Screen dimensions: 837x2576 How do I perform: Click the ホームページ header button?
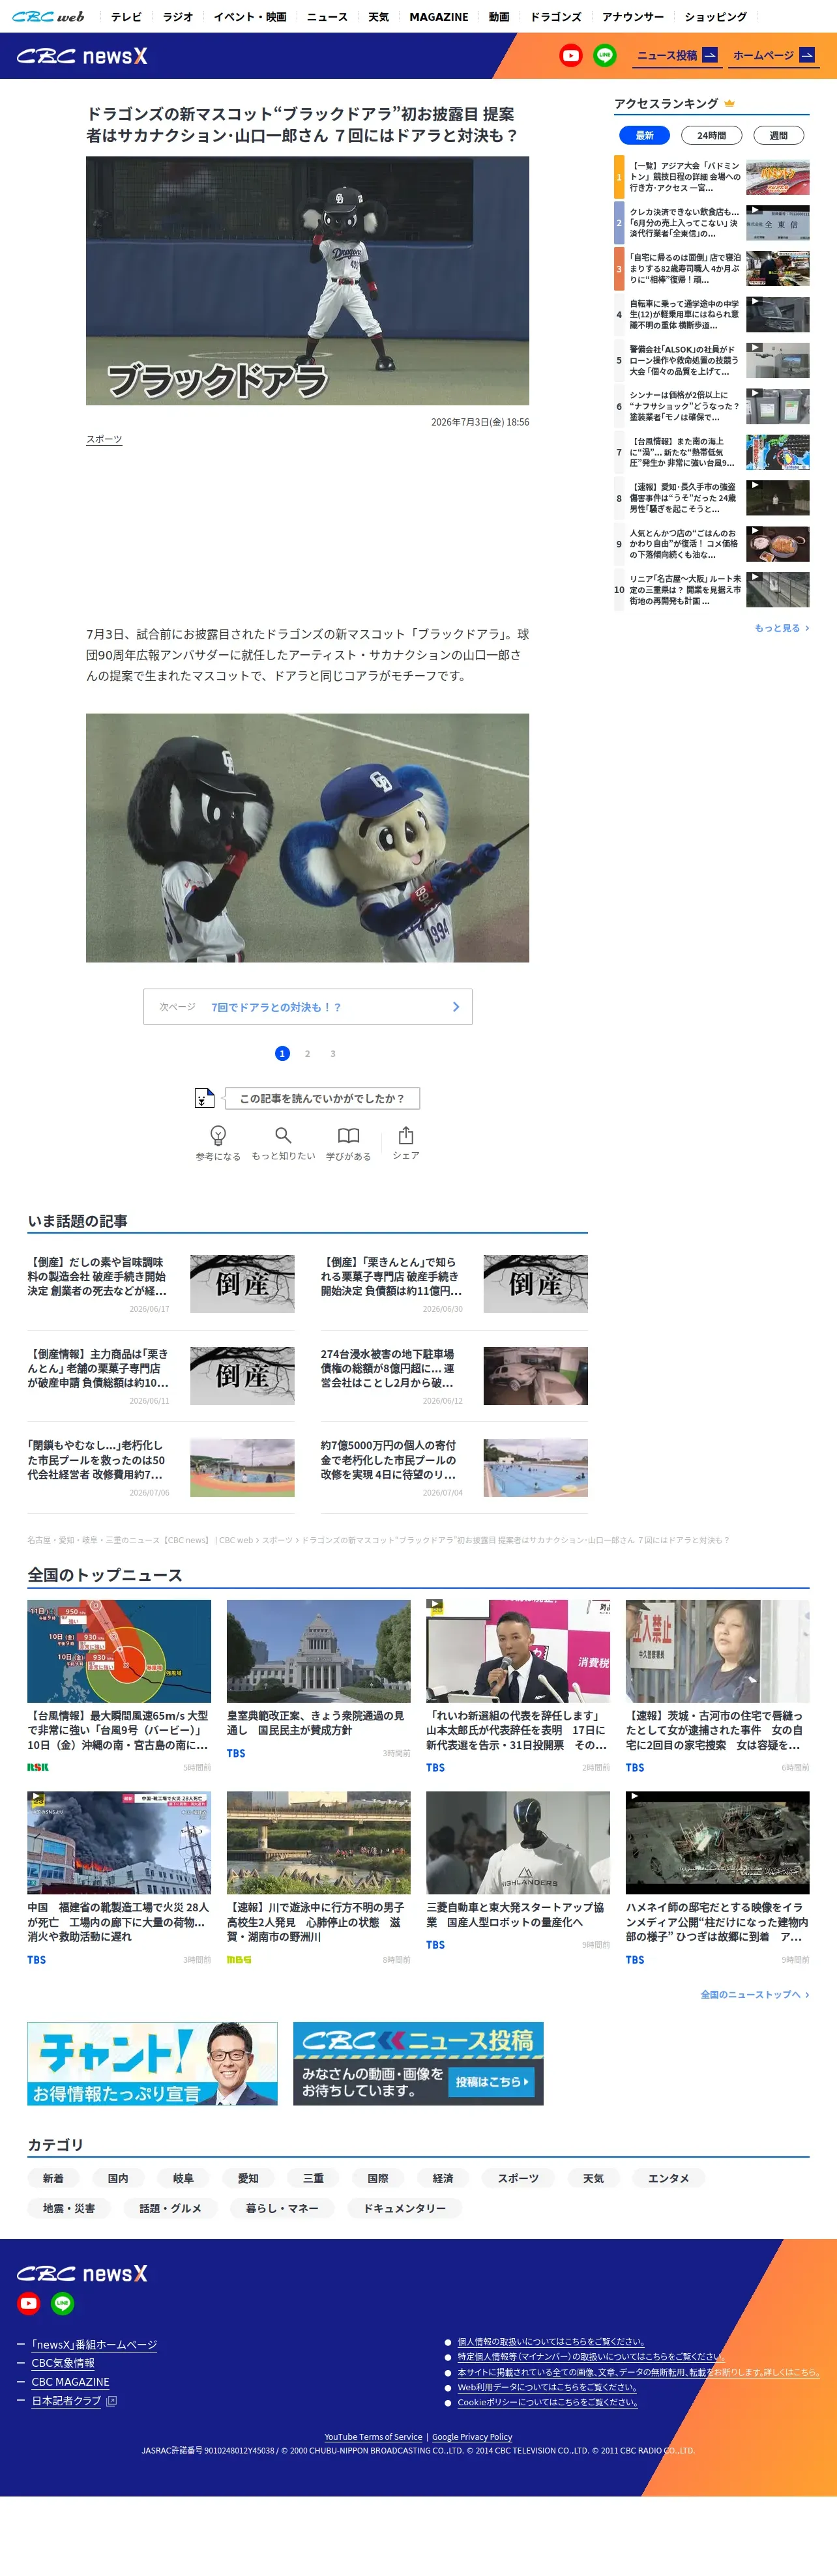773,56
